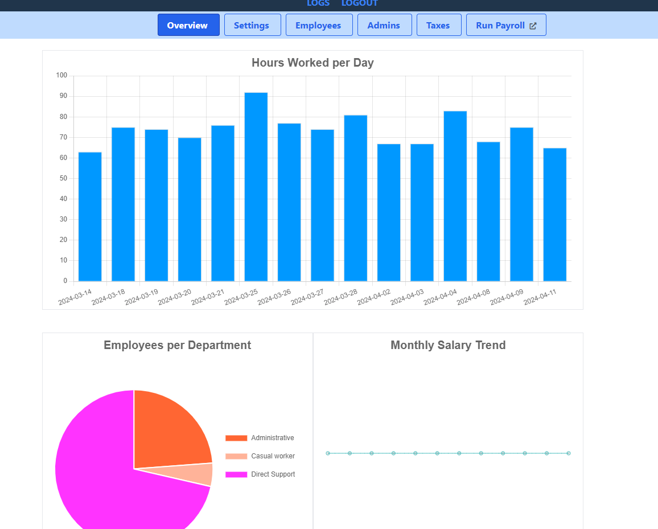Switch to the Taxes tab
This screenshot has height=529, width=658.
(438, 25)
